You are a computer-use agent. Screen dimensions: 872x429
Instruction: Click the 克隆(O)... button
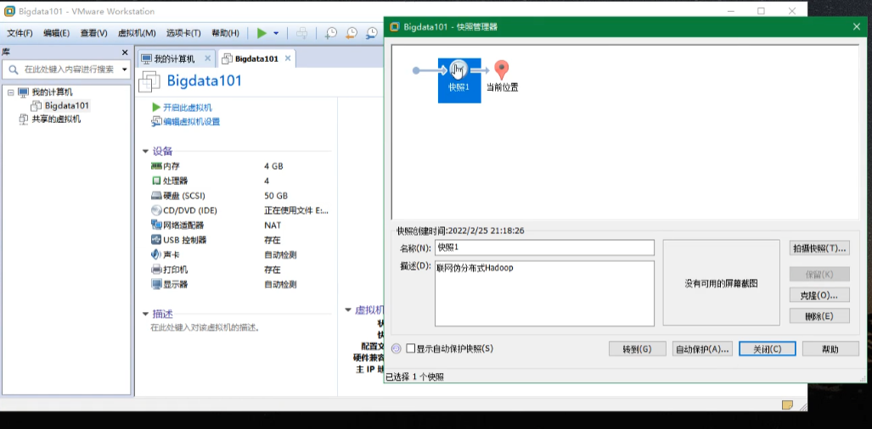pyautogui.click(x=819, y=295)
